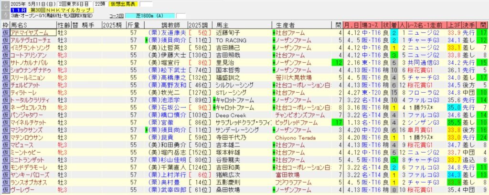Click the down-arrow next race button
Image resolution: width=489 pixels, height=195 pixels.
tap(5, 14)
